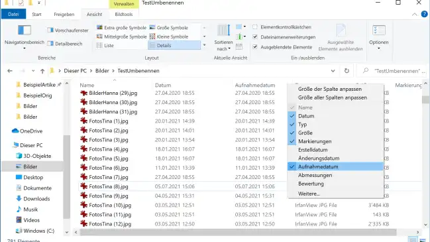Click the horizontal scrollbar of file list
This screenshot has height=242, width=430.
(x=238, y=232)
